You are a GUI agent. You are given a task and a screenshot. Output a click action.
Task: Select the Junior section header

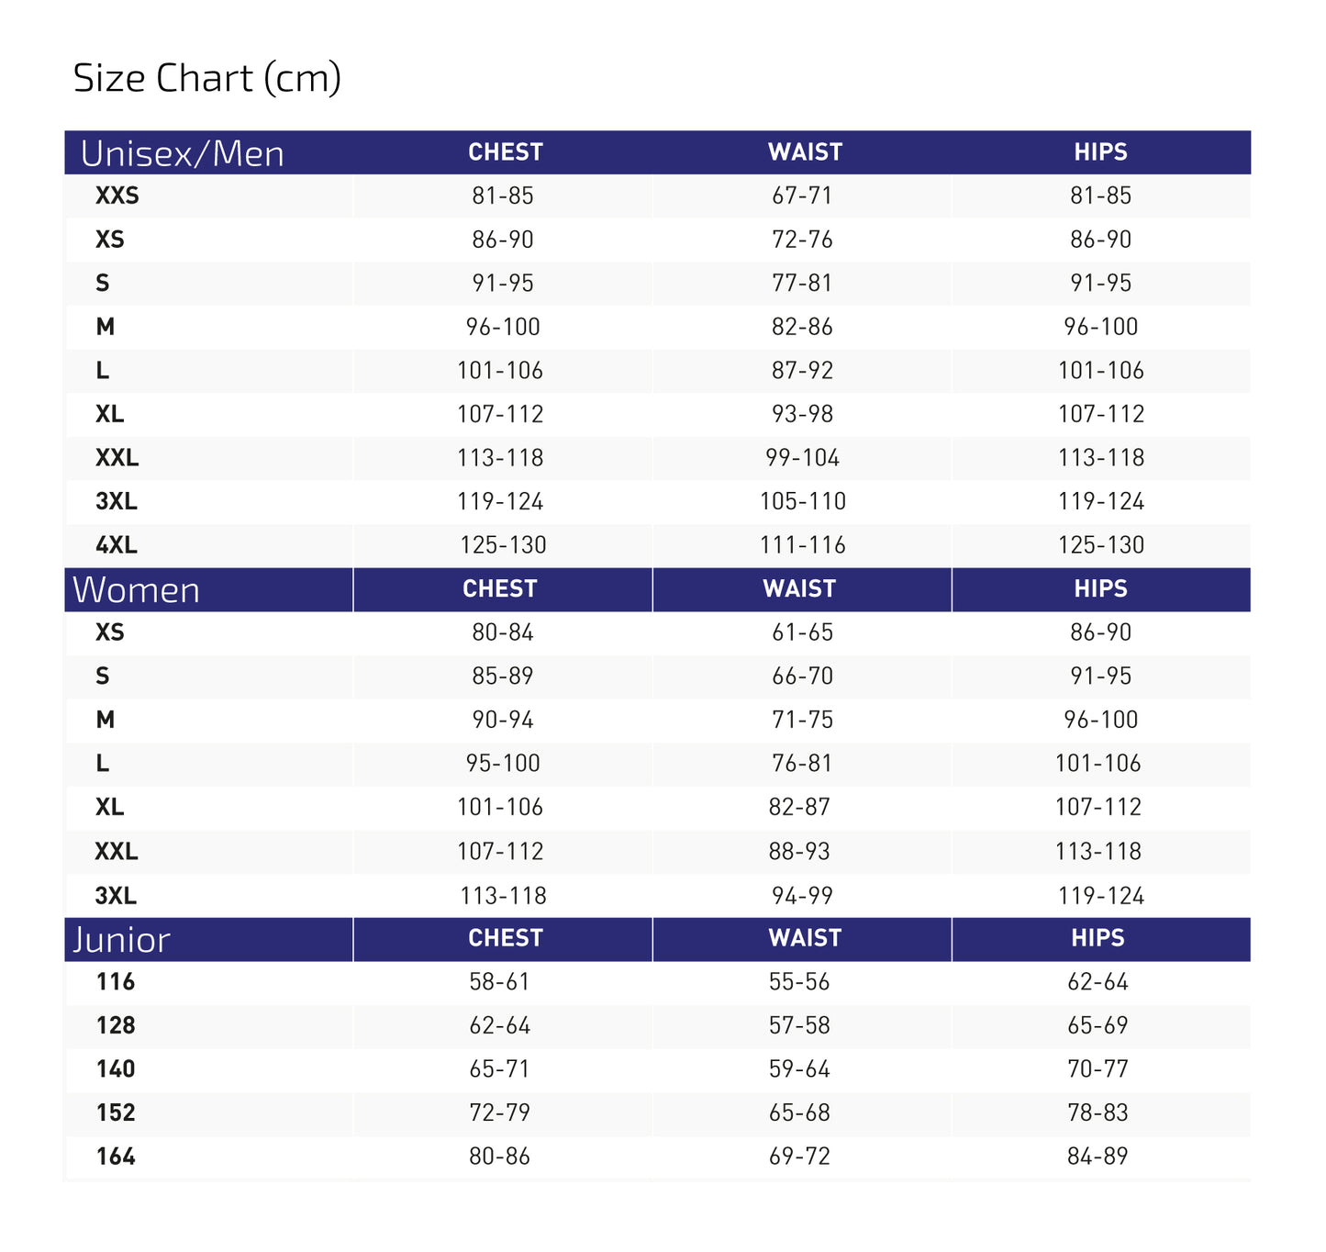pos(121,940)
